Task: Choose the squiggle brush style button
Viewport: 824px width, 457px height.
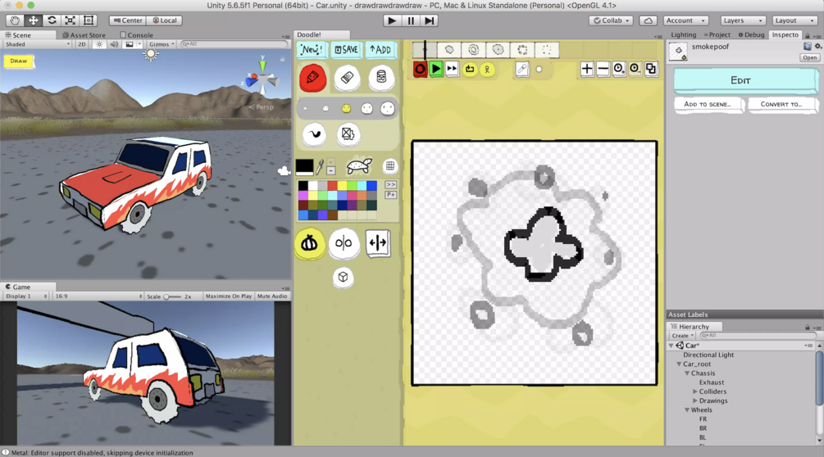Action: coord(314,134)
